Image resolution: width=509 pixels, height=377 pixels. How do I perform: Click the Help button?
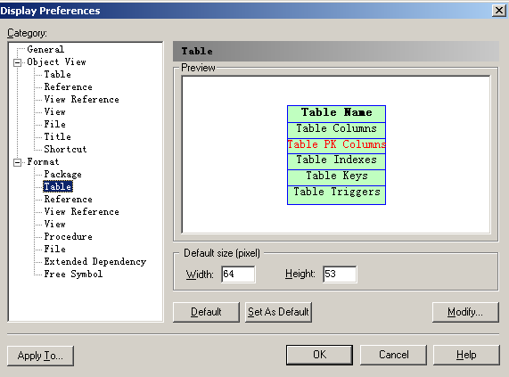466,355
